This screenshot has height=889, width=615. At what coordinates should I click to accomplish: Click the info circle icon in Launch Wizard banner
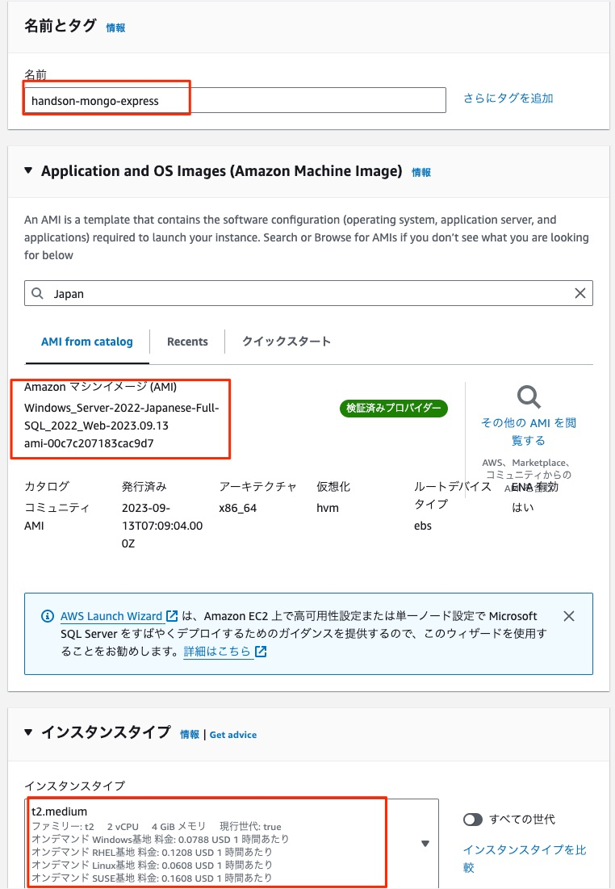pos(48,616)
